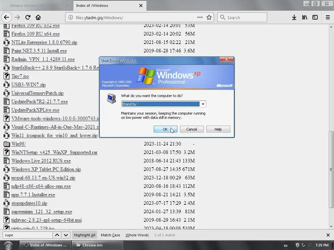Click the forward navigation arrow
This screenshot has height=250, width=334.
click(x=17, y=18)
